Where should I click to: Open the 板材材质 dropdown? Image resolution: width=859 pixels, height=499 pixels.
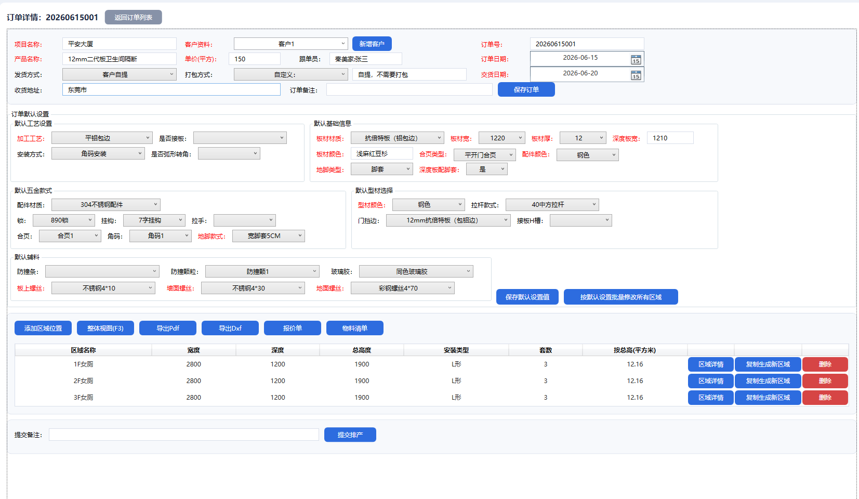coord(398,138)
